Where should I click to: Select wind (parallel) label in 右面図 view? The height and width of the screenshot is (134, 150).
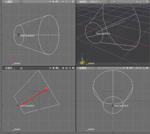coord(121,106)
